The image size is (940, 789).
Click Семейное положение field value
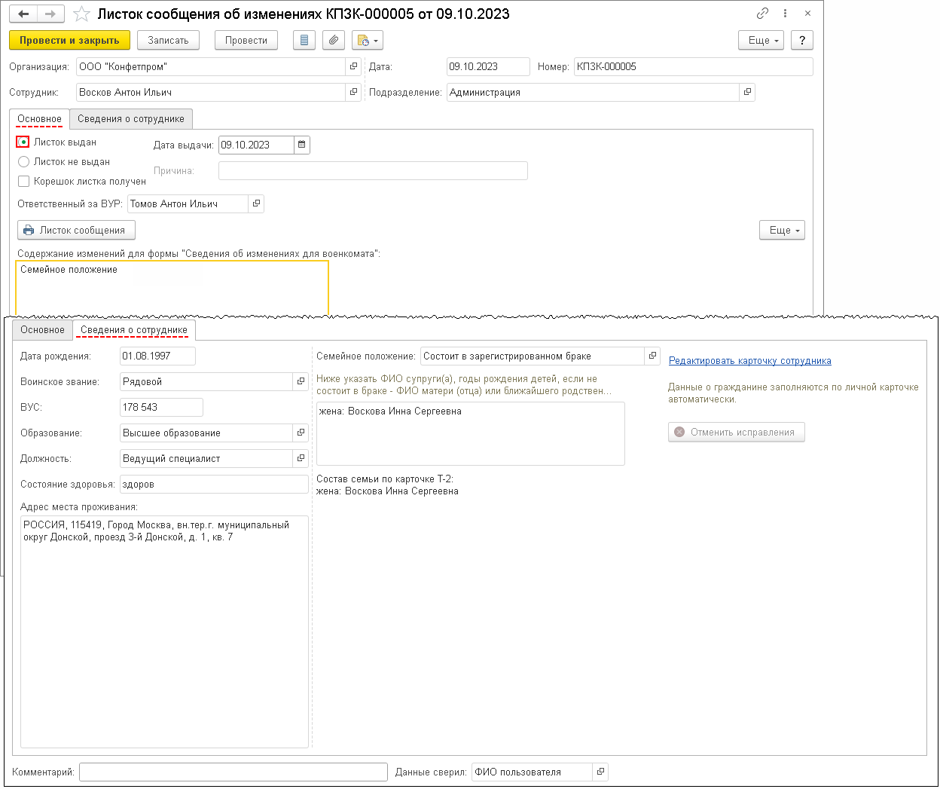[533, 356]
